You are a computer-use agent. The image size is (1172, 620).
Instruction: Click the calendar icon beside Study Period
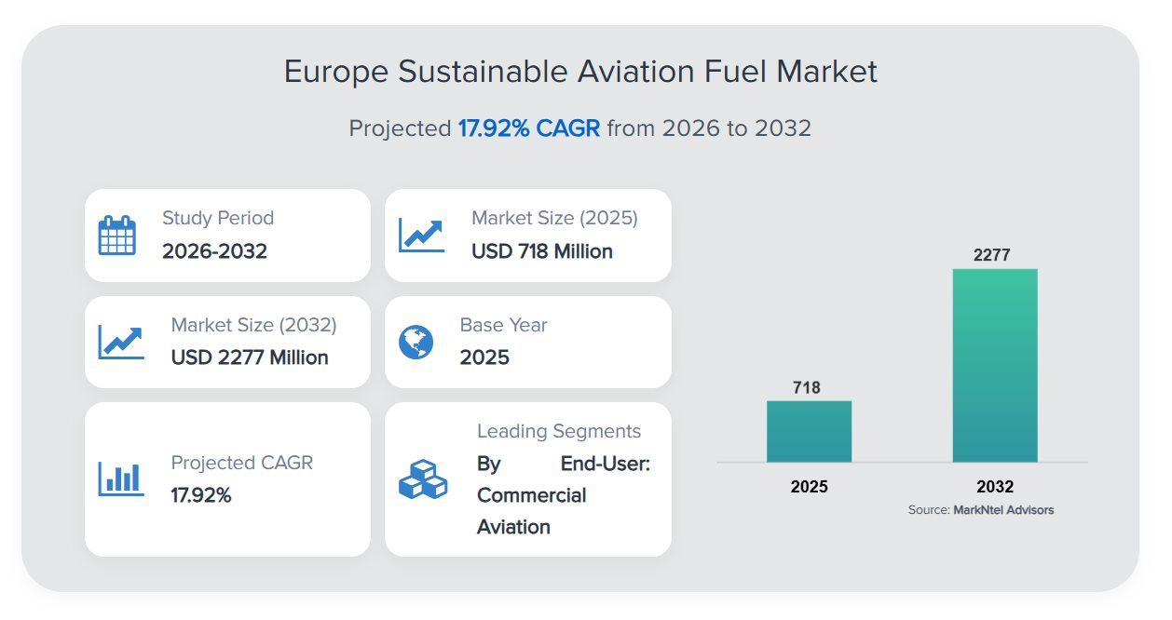pyautogui.click(x=117, y=236)
